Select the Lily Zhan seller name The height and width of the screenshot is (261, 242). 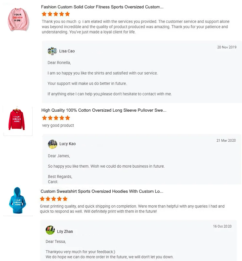(65, 231)
